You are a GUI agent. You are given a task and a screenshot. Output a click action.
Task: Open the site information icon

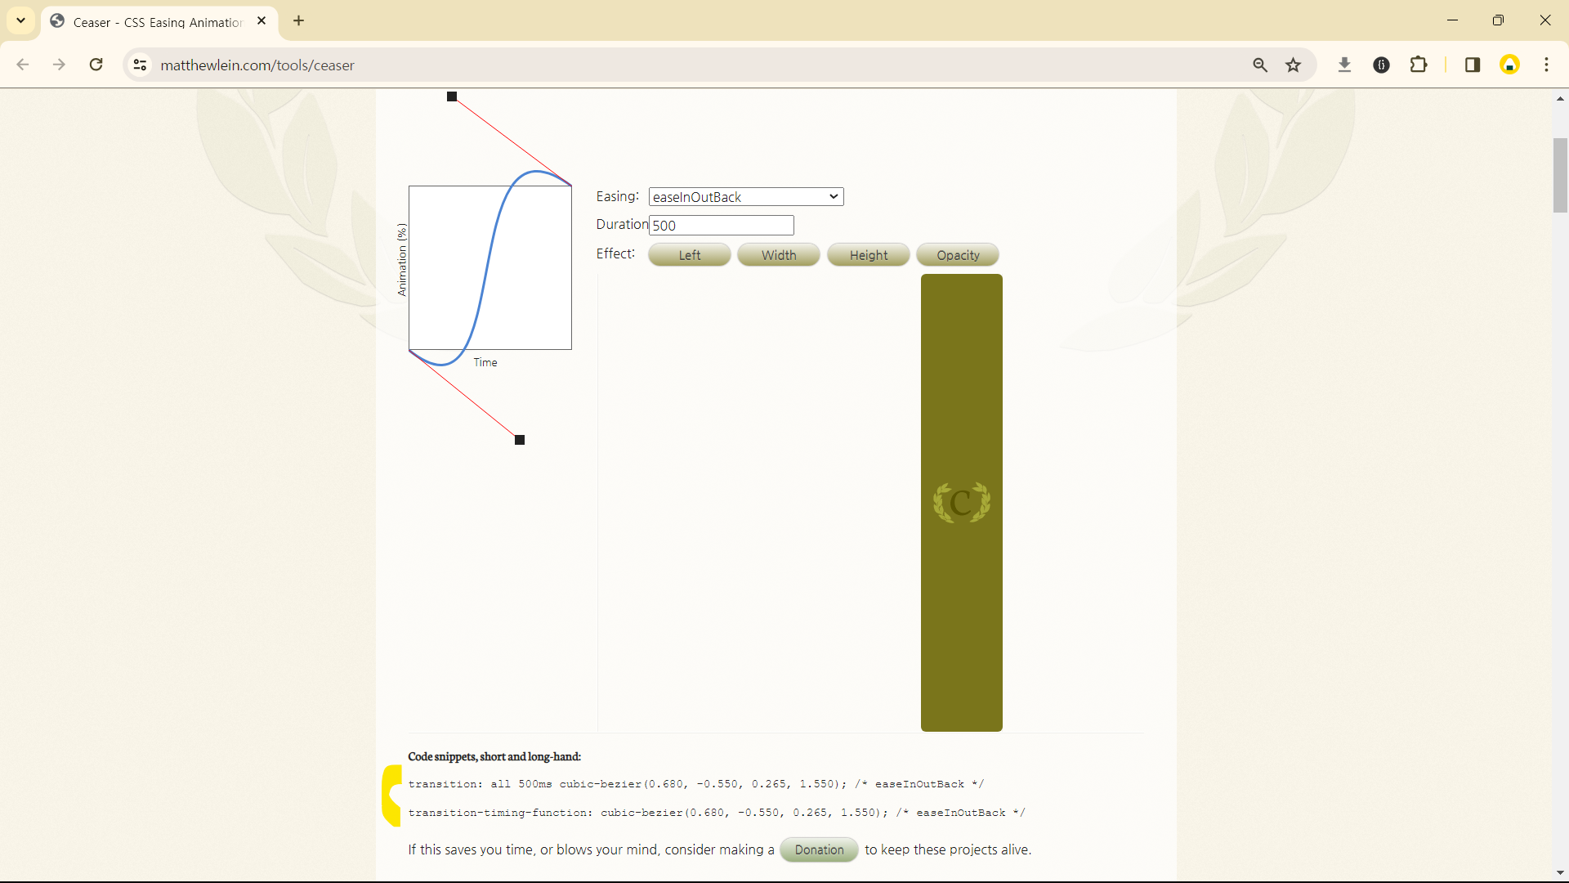click(x=141, y=65)
